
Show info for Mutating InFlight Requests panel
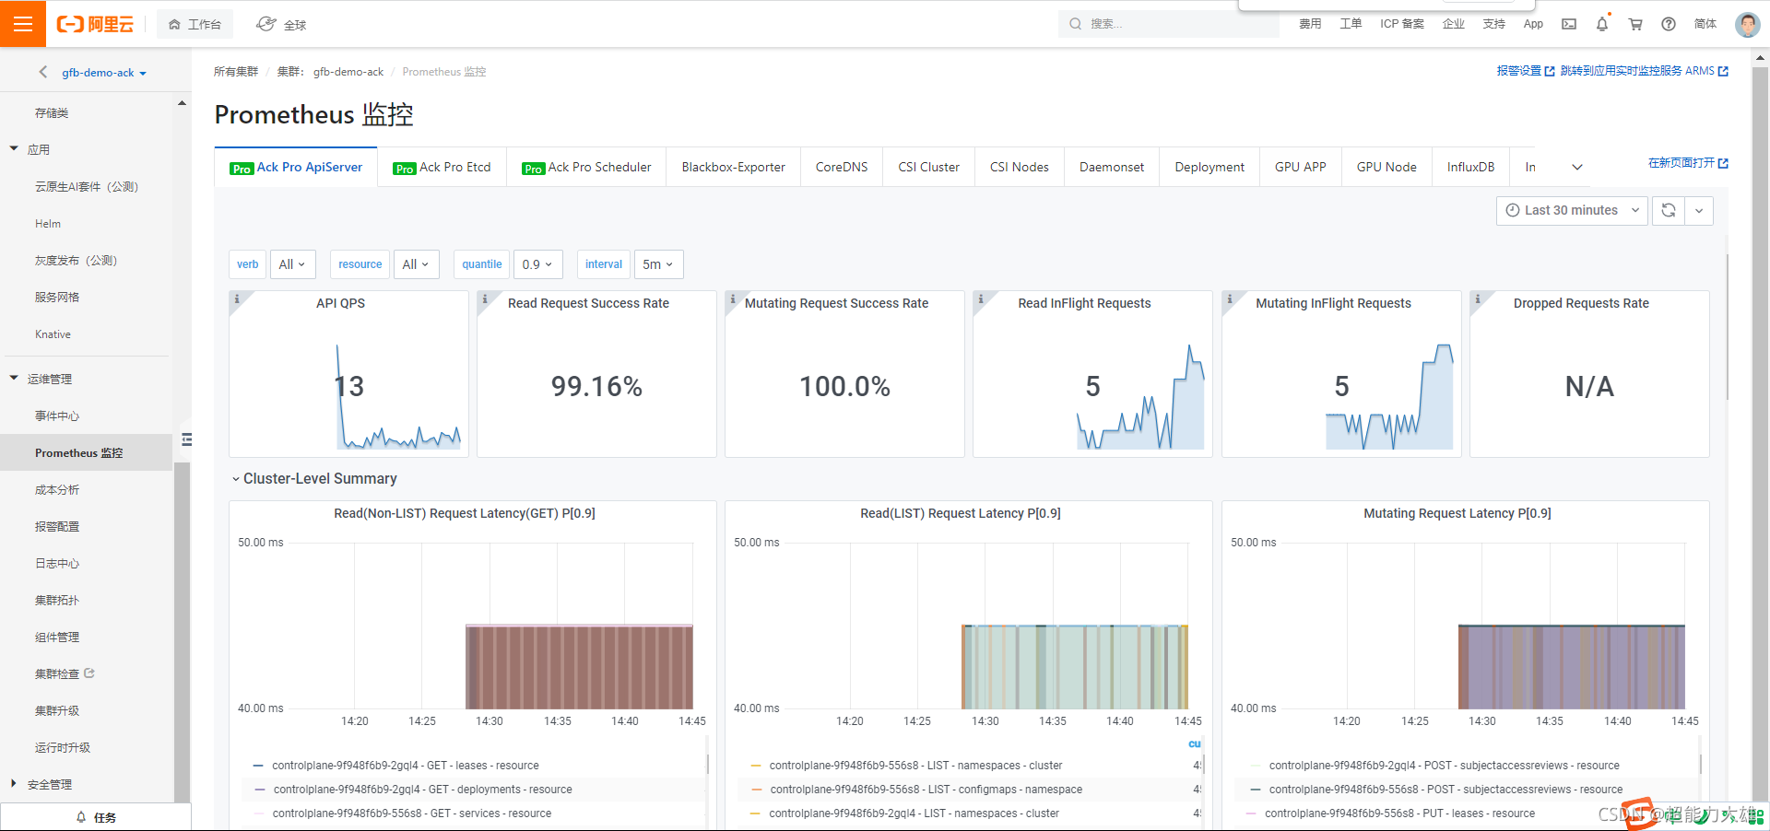pos(1230,298)
